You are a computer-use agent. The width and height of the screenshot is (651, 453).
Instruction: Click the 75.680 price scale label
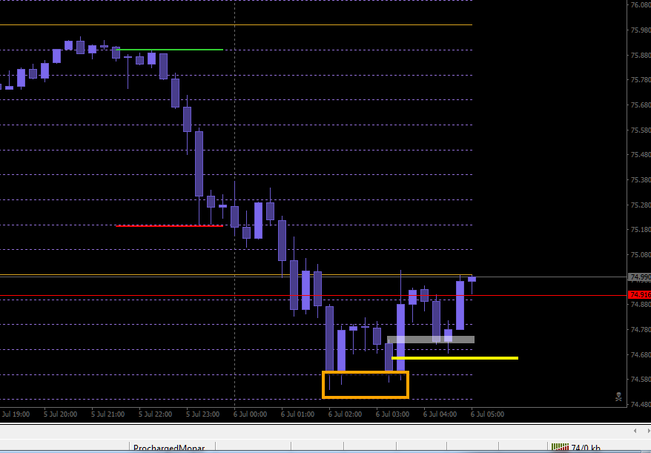(x=641, y=105)
